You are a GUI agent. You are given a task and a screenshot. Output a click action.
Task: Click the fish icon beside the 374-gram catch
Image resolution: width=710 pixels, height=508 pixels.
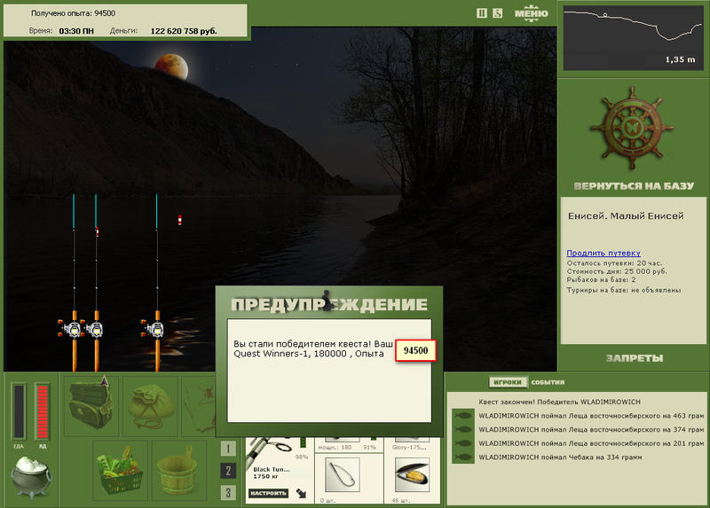(463, 429)
